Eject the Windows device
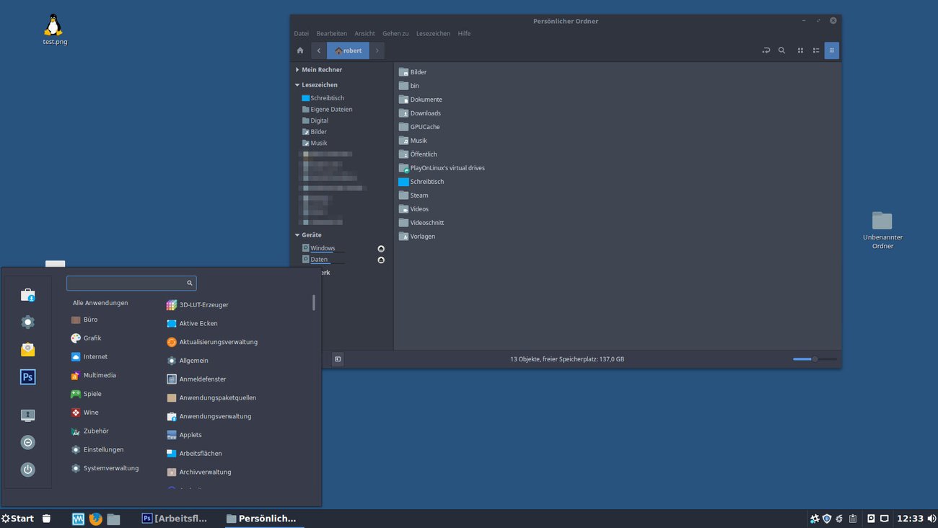 (381, 247)
